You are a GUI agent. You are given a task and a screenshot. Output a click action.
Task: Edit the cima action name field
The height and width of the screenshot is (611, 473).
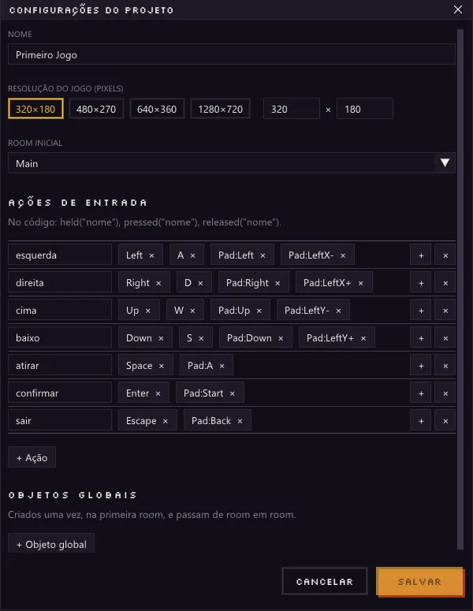pos(60,311)
